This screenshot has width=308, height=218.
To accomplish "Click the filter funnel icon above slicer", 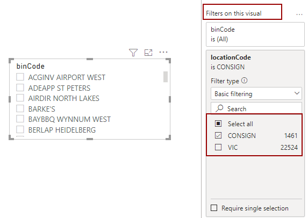I will click(133, 53).
